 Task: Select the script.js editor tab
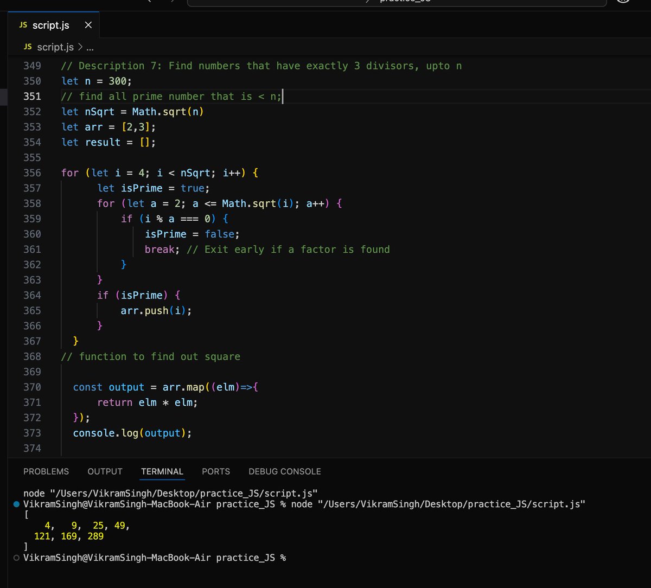click(55, 25)
